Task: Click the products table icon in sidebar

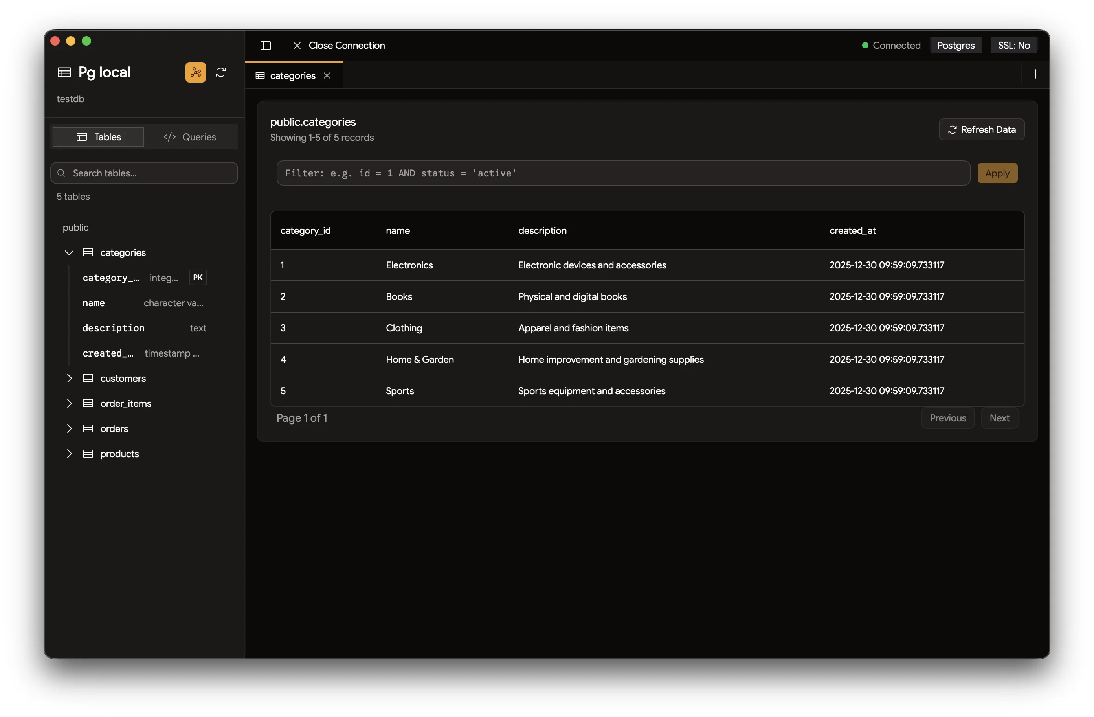Action: 88,454
